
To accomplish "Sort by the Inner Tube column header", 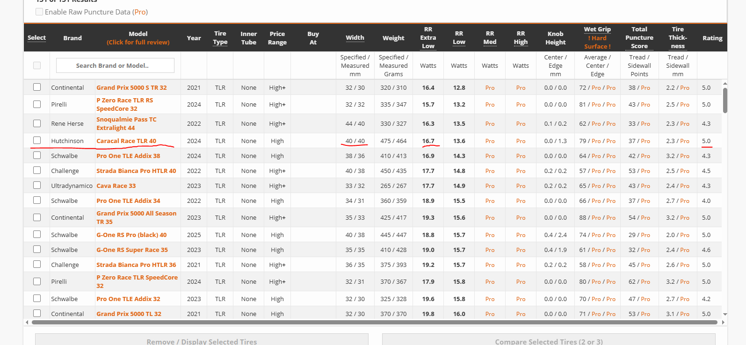I will [249, 38].
